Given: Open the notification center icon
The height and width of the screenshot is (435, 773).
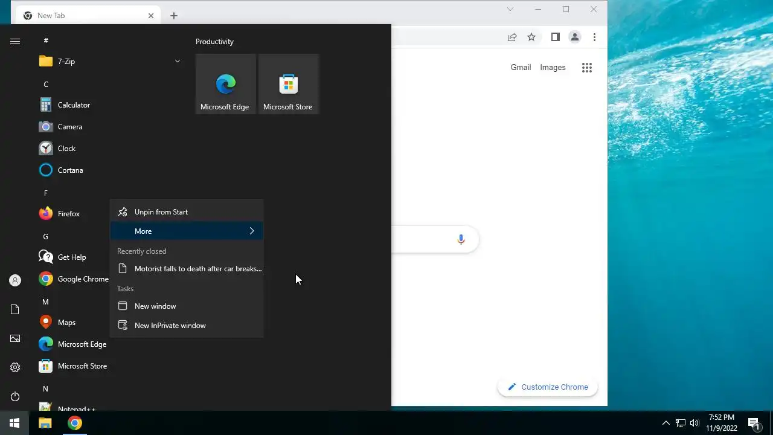Looking at the screenshot, I should (754, 423).
